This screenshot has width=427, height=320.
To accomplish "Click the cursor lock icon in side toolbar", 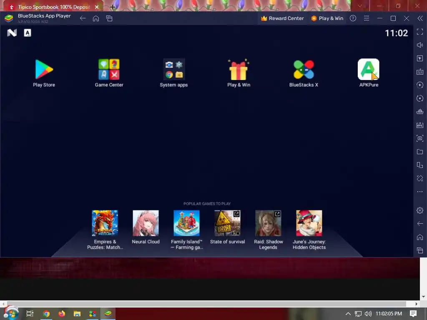I will click(420, 58).
